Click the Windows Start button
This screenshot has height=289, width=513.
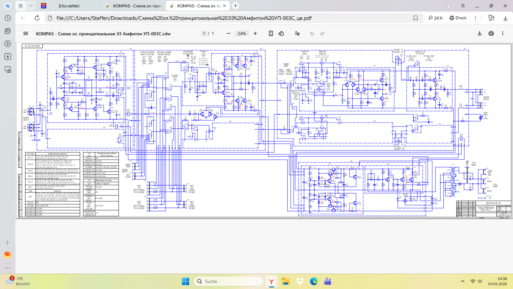pos(185,281)
